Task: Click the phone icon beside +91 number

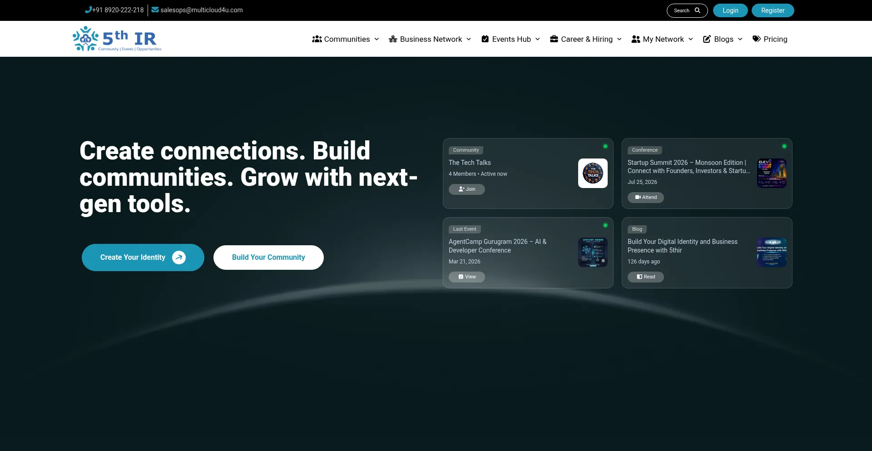Action: pyautogui.click(x=88, y=10)
